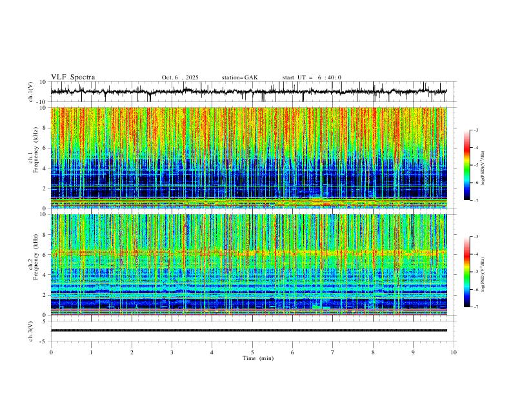The image size is (511, 395).
Task: Click the '8' kHz tick on ch.2 spectrogram
Action: pos(45,235)
